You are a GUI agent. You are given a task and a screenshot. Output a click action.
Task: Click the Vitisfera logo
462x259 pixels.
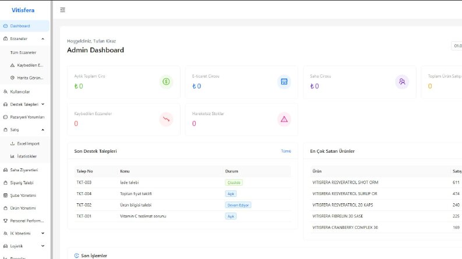tap(23, 10)
